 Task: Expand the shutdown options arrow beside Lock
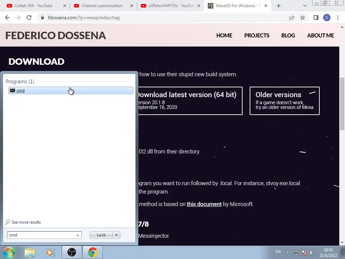[116, 235]
